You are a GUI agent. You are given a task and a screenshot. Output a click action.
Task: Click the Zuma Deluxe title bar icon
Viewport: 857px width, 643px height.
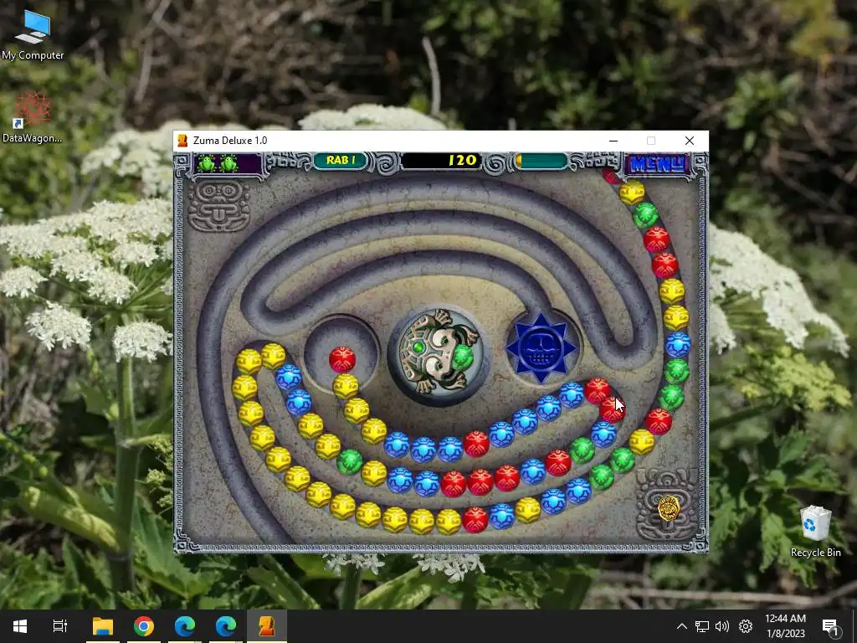click(x=182, y=141)
